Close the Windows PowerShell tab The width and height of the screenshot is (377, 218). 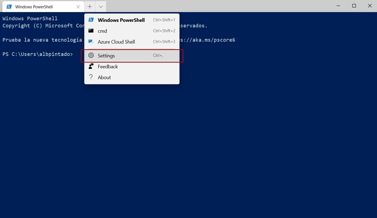(x=78, y=7)
